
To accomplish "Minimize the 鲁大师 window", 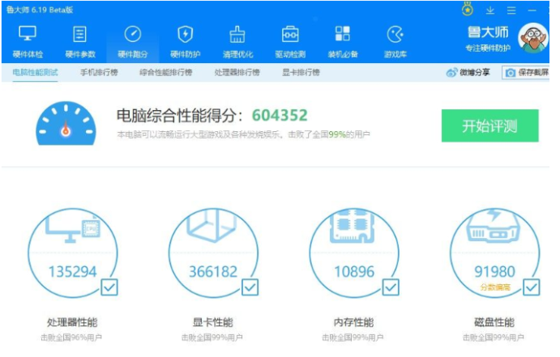I will 532,11.
